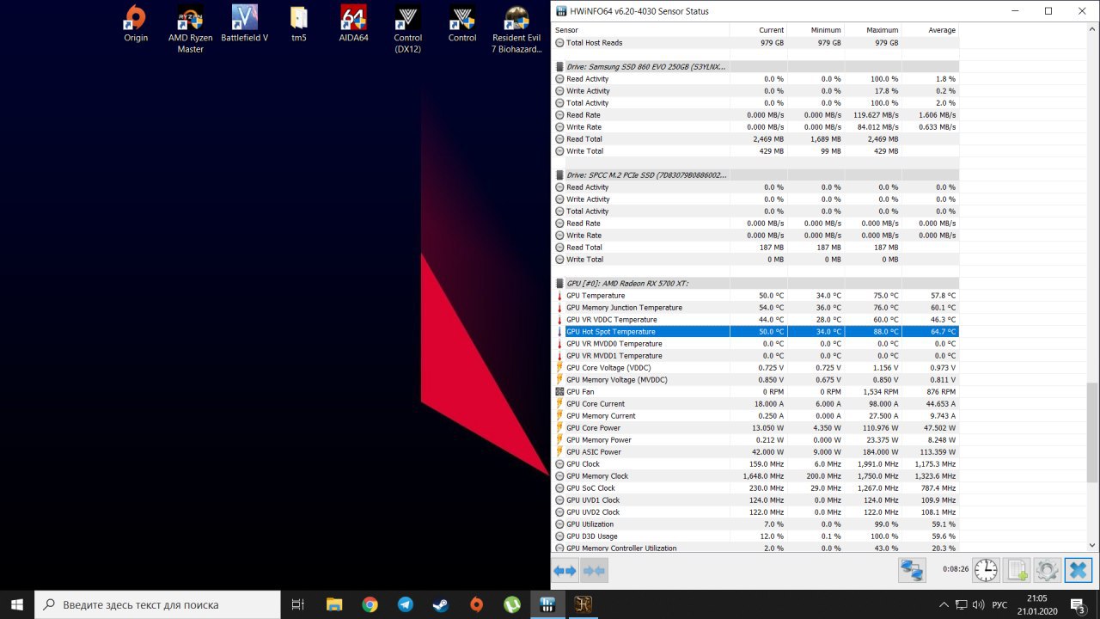Launch AMD Ryzen Master desktop icon
Screen dimensions: 1100x619
(190, 30)
